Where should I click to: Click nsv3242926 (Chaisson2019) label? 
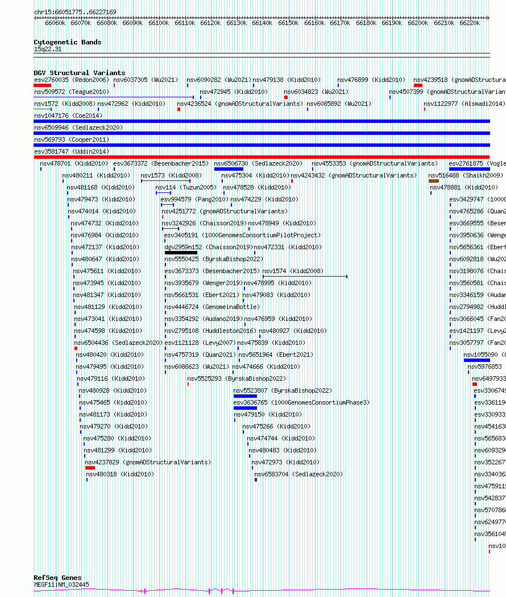[204, 223]
